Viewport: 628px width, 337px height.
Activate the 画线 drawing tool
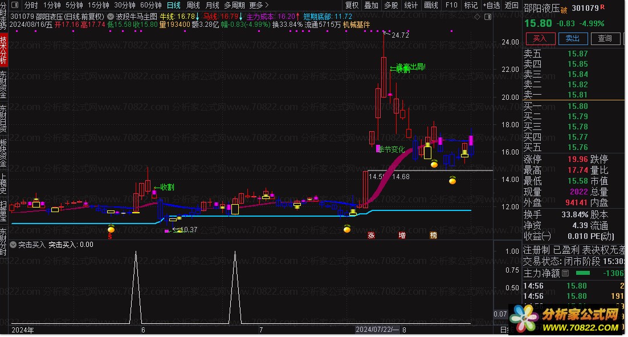pos(431,5)
